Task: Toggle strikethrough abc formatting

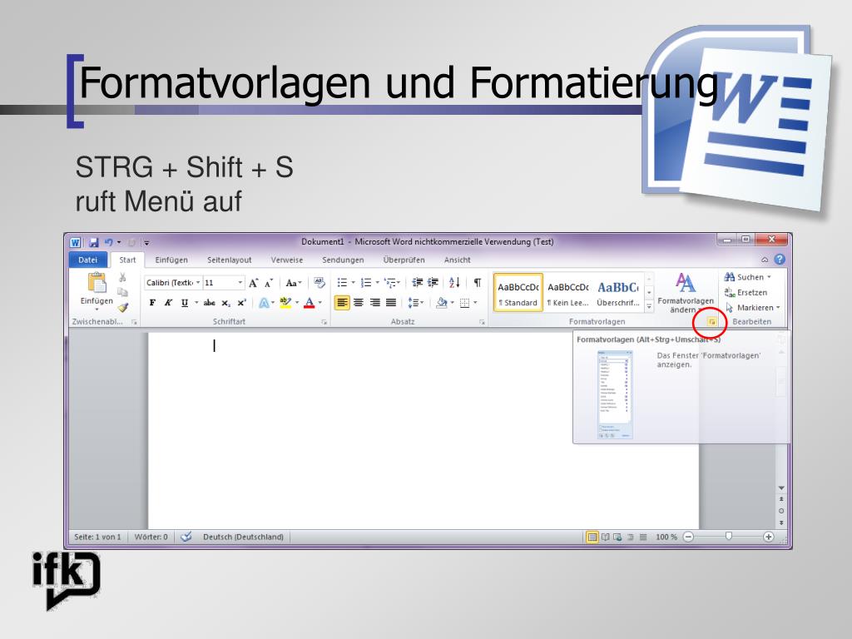Action: tap(209, 303)
